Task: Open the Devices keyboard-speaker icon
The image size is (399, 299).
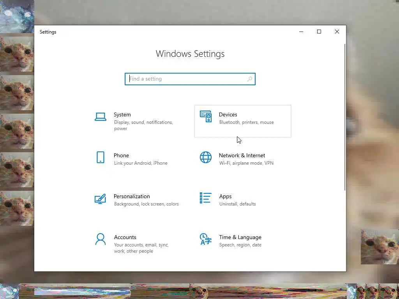Action: pos(206,116)
